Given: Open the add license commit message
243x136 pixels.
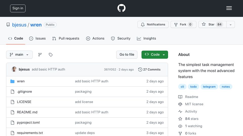Looking at the screenshot, I should pos(84,102).
